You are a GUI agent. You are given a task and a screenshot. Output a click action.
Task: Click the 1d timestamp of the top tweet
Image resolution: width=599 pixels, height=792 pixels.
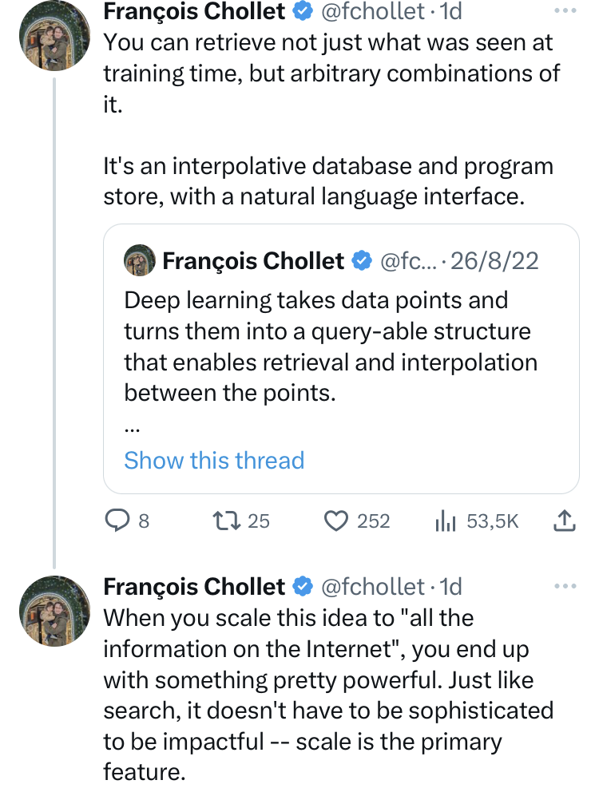click(451, 11)
